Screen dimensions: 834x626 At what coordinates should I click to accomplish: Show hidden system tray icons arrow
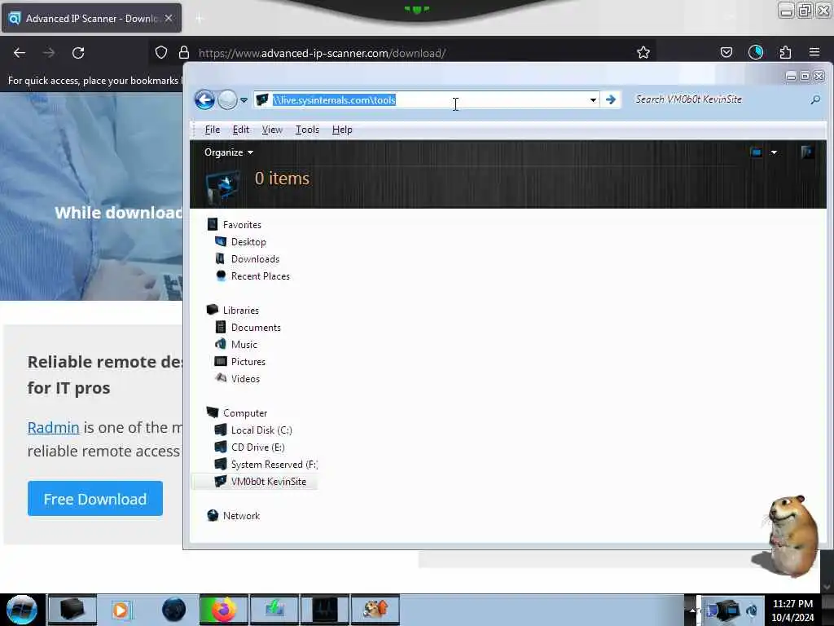point(692,610)
